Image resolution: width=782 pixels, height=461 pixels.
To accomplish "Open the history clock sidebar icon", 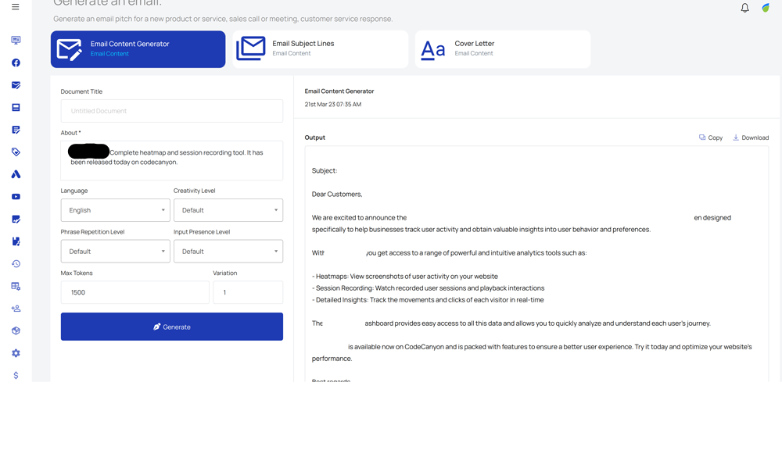I will [x=16, y=264].
